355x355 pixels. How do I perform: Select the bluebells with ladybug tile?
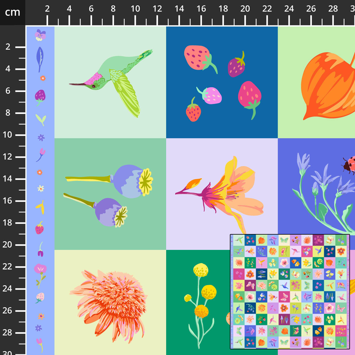317,186
